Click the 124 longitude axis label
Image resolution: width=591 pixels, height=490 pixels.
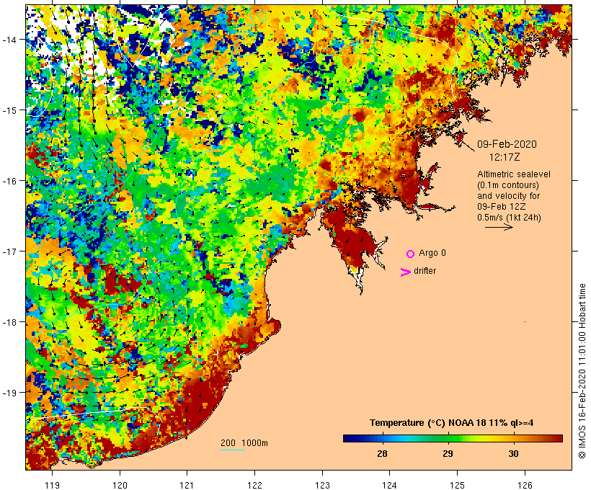pos(390,485)
